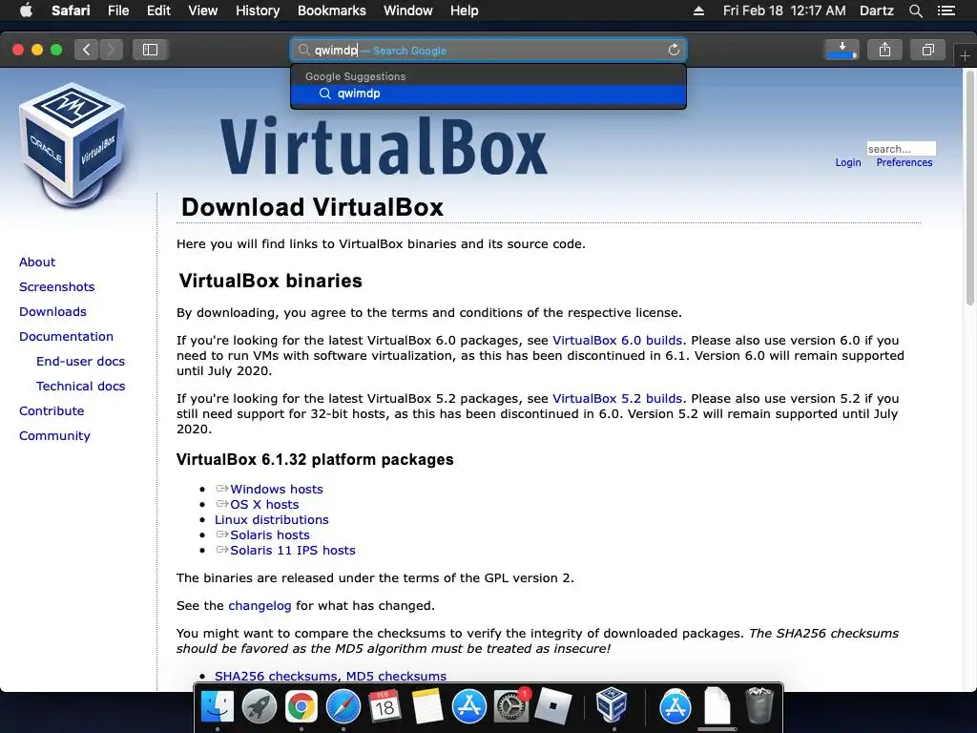Follow the VirtualBox 6.0 builds link
The image size is (977, 733).
[617, 341]
